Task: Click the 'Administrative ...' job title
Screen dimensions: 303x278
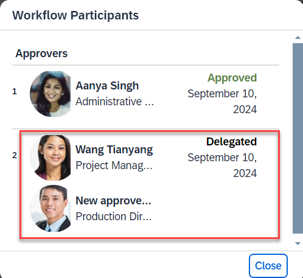Action: (114, 102)
